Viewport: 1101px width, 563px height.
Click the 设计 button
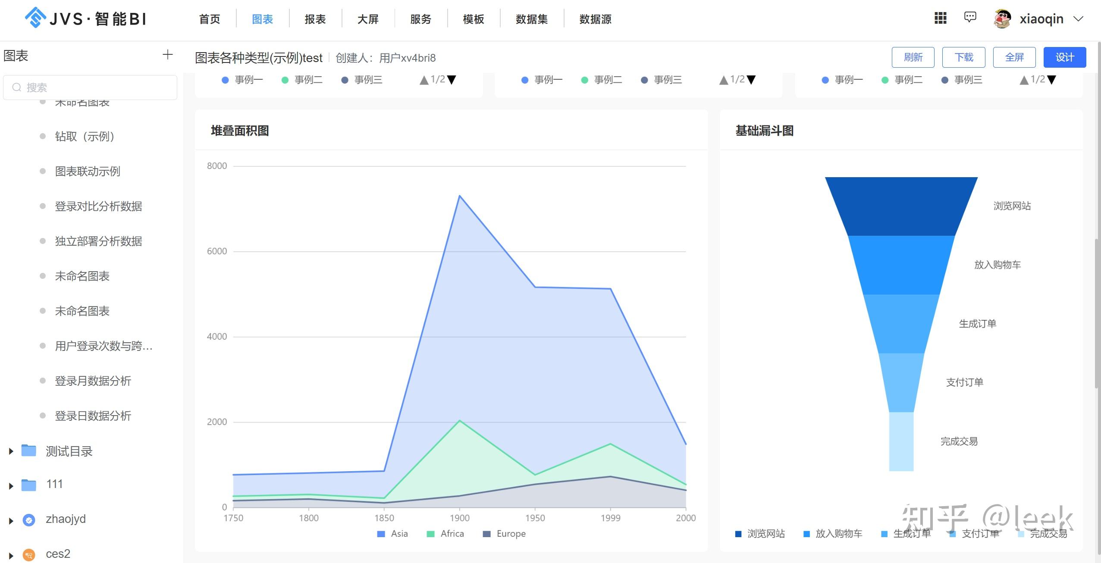1065,57
